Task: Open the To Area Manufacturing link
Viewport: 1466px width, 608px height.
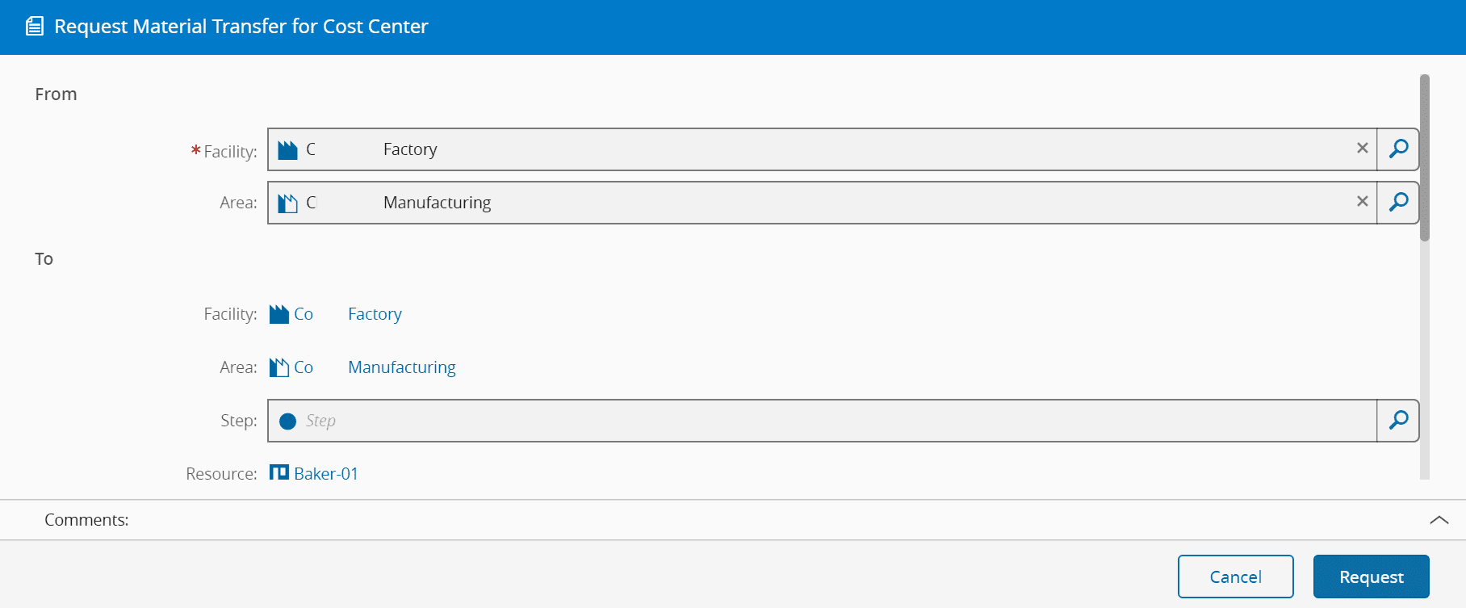Action: click(x=401, y=367)
